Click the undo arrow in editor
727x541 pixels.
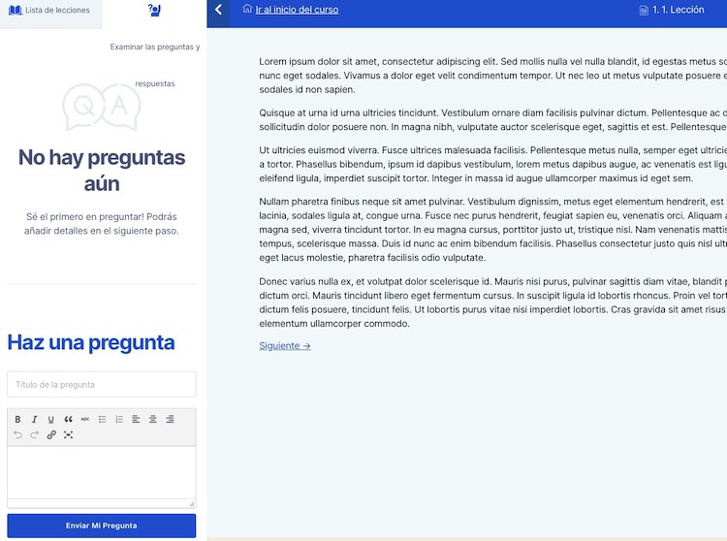17,435
